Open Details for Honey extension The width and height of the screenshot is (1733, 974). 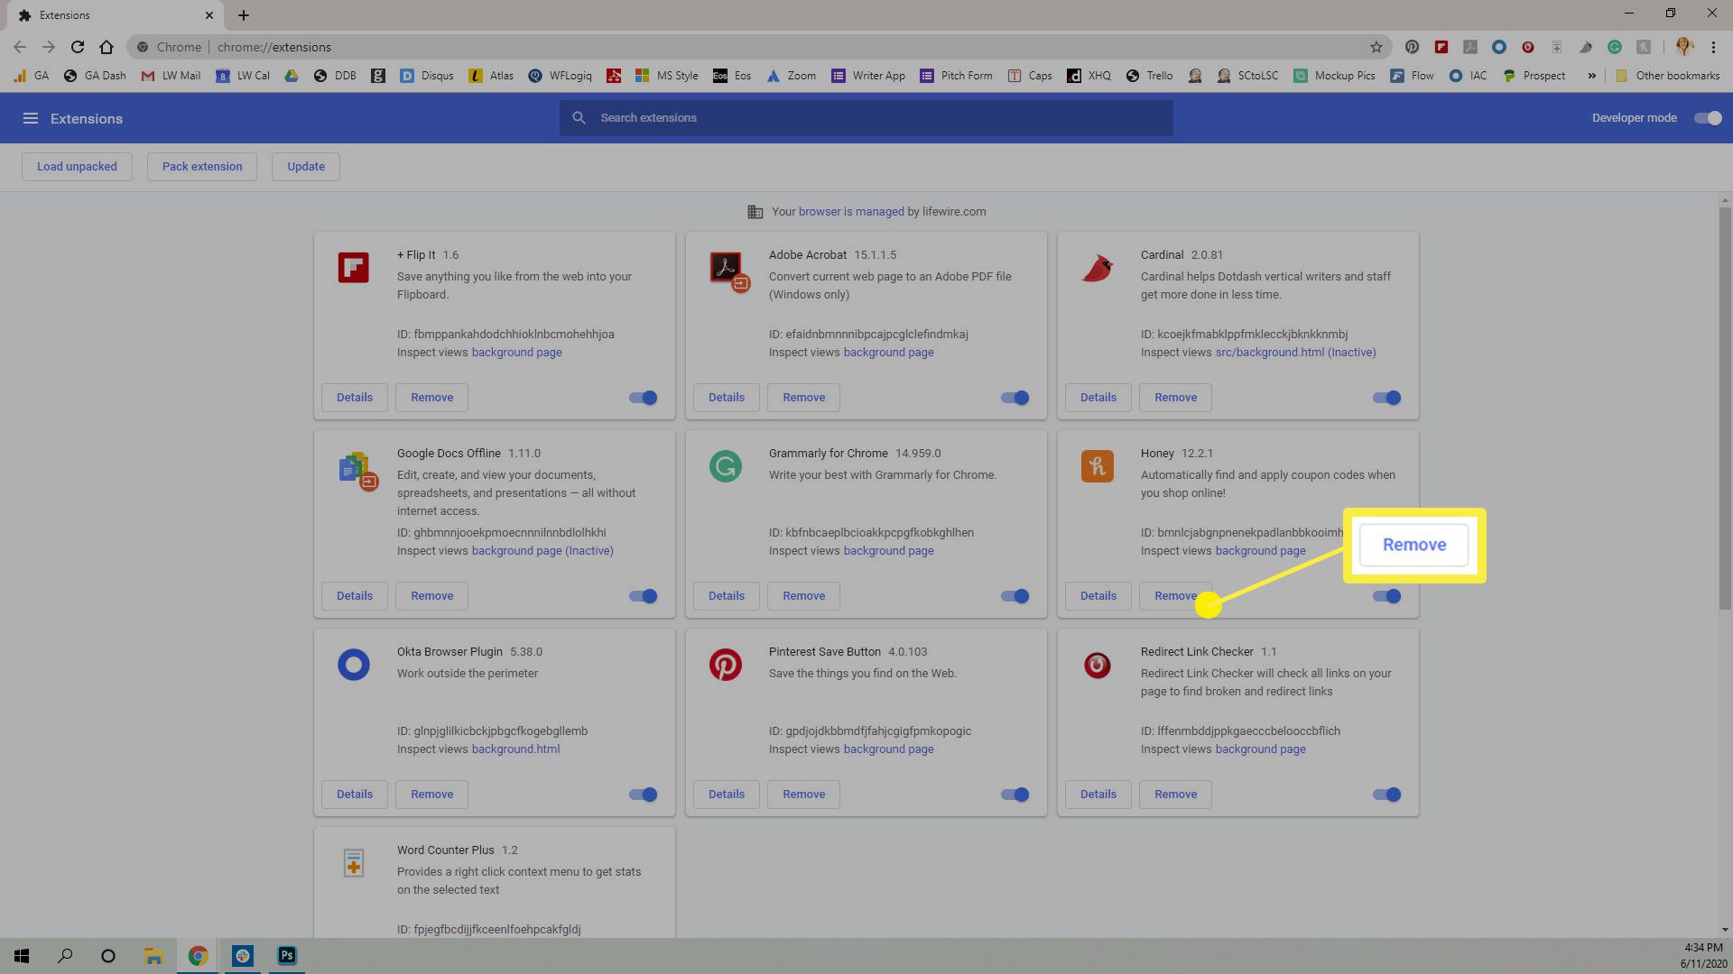[1098, 596]
